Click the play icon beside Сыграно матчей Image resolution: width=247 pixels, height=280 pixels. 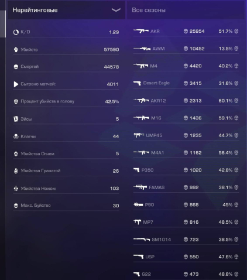coord(16,84)
